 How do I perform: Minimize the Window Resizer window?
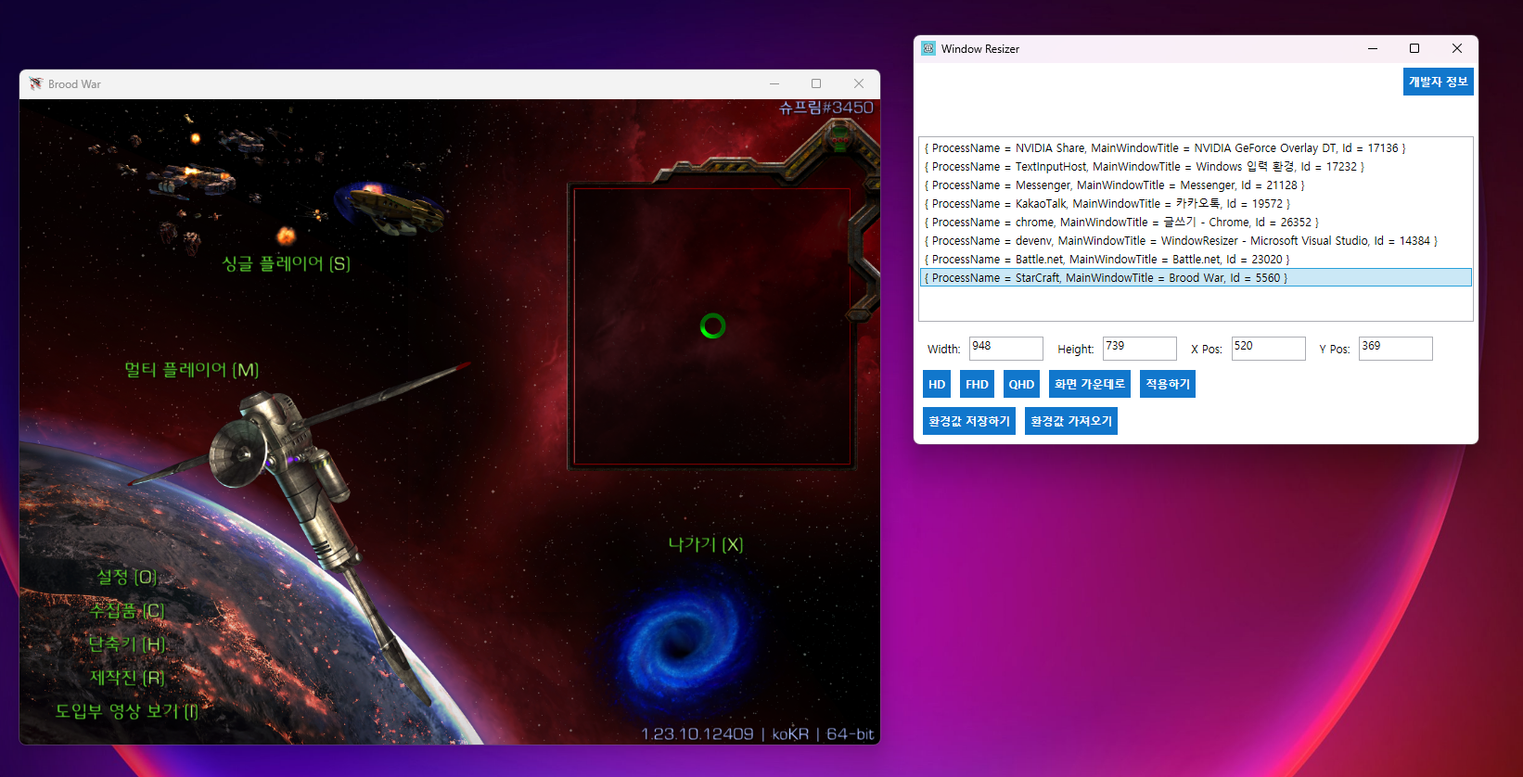point(1373,48)
